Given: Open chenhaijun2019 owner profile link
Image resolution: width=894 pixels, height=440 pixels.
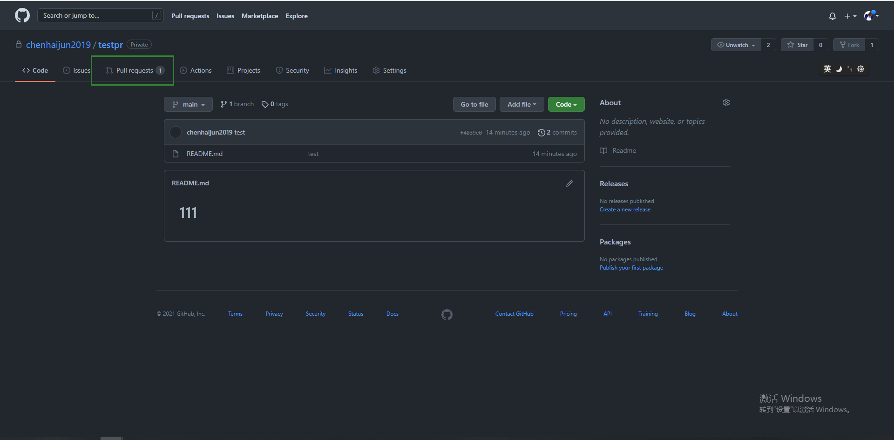Looking at the screenshot, I should coord(58,45).
